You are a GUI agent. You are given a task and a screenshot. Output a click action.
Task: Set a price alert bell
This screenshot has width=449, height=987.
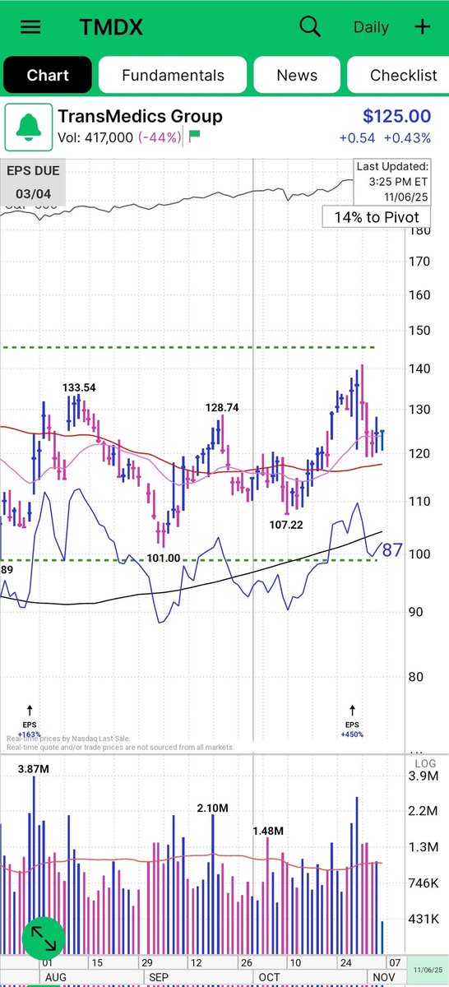[x=29, y=127]
